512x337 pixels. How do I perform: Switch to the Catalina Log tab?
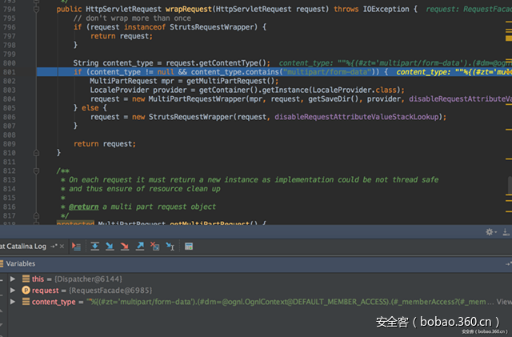click(x=24, y=247)
